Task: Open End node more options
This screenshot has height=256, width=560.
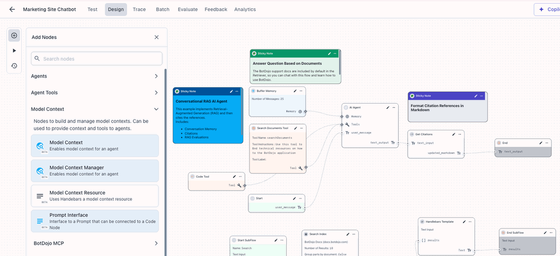Action: [547, 143]
